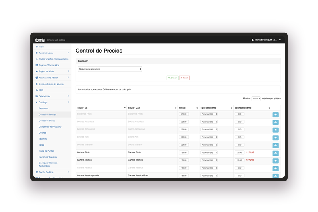Click eye button for black Cartera Jessica

(x=275, y=161)
